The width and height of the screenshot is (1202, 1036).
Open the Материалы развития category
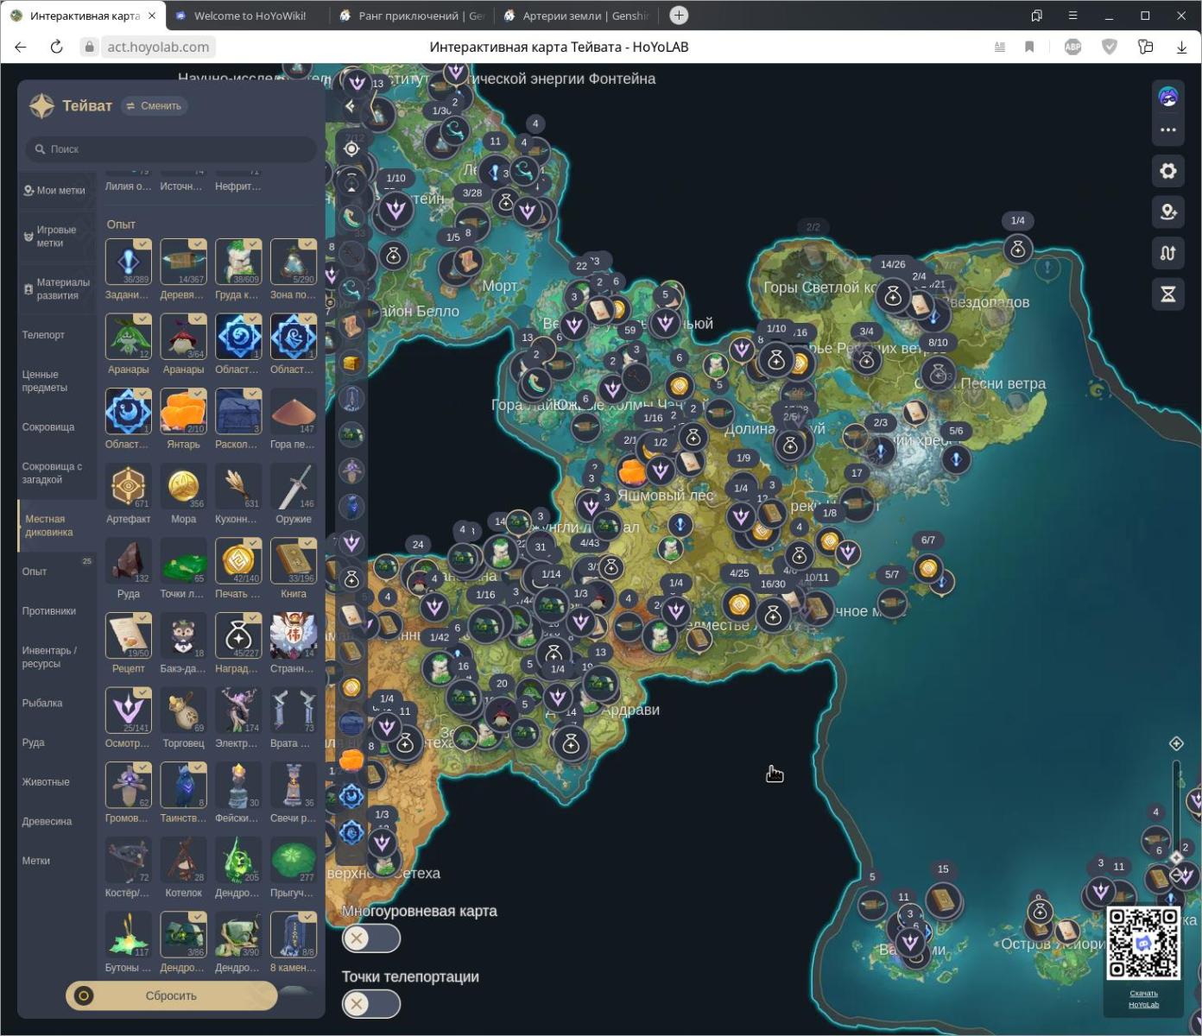[x=57, y=288]
